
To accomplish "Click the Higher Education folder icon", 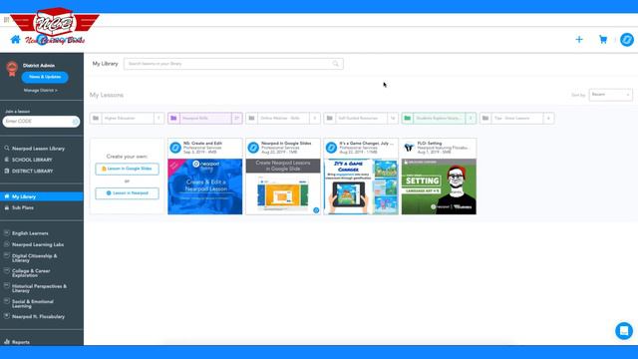I will pyautogui.click(x=96, y=118).
